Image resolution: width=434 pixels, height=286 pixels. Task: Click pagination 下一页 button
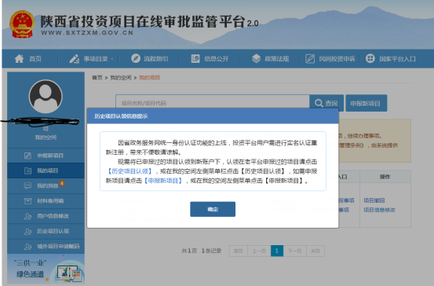pos(294,251)
